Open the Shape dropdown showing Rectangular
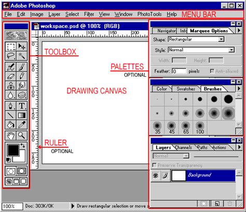246x212 pixels. click(x=221, y=39)
